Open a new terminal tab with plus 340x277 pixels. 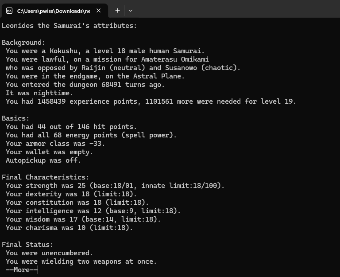click(x=117, y=11)
